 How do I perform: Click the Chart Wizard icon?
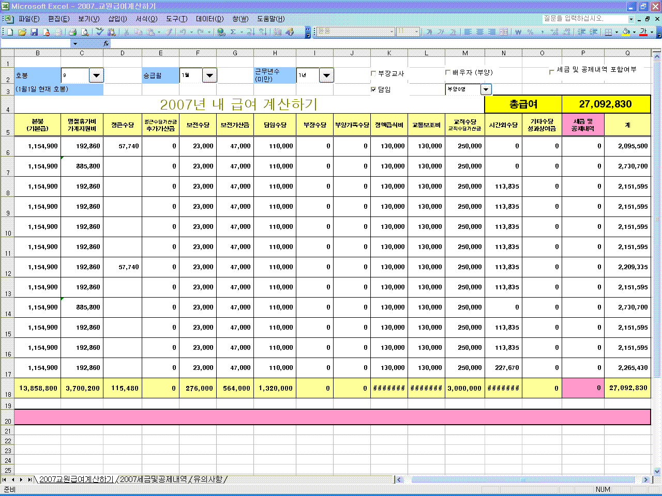pyautogui.click(x=277, y=32)
